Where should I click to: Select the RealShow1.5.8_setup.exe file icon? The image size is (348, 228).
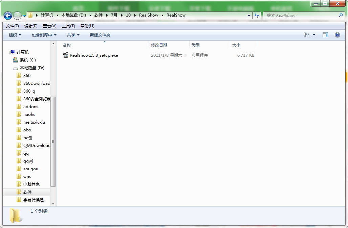(66, 55)
